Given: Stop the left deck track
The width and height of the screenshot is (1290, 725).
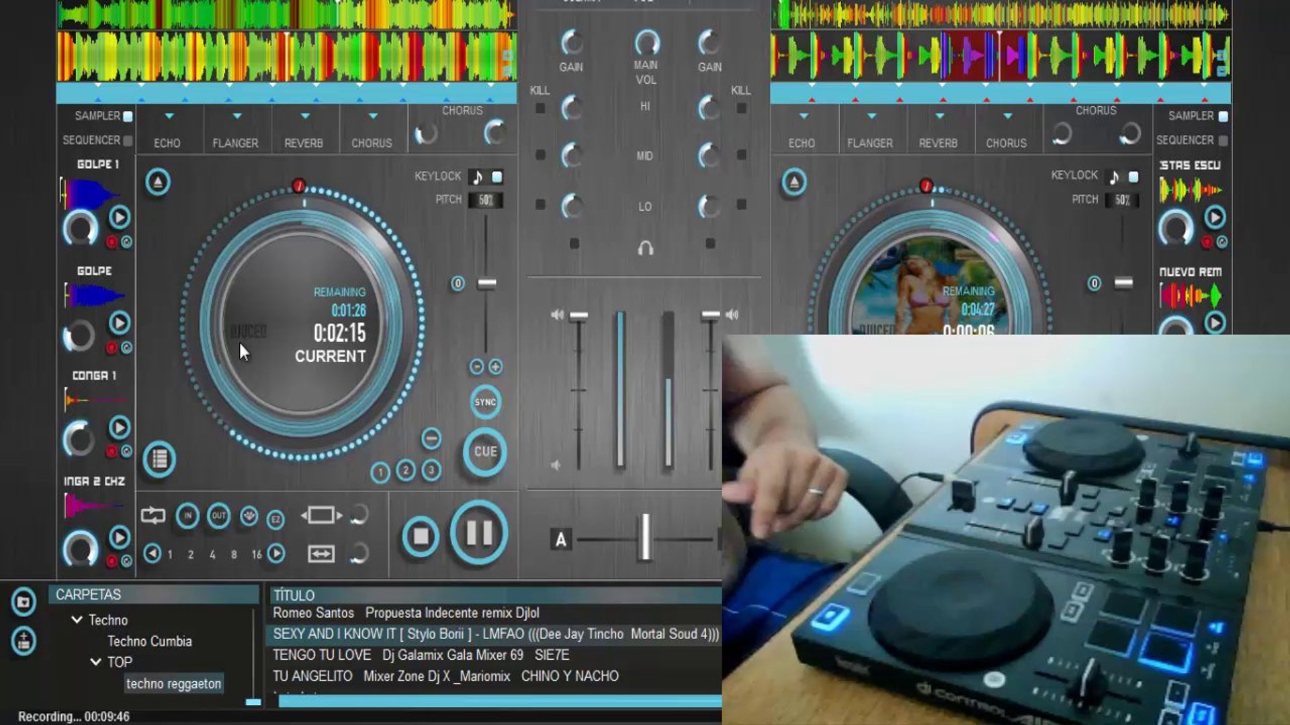Looking at the screenshot, I should point(421,536).
